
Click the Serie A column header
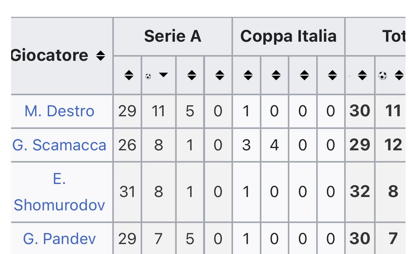pos(172,36)
